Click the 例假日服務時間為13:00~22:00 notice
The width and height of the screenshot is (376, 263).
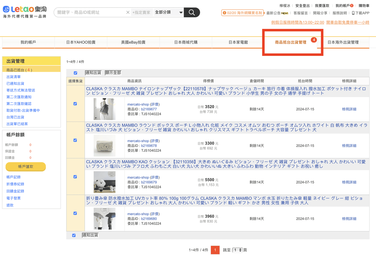[x=298, y=22]
